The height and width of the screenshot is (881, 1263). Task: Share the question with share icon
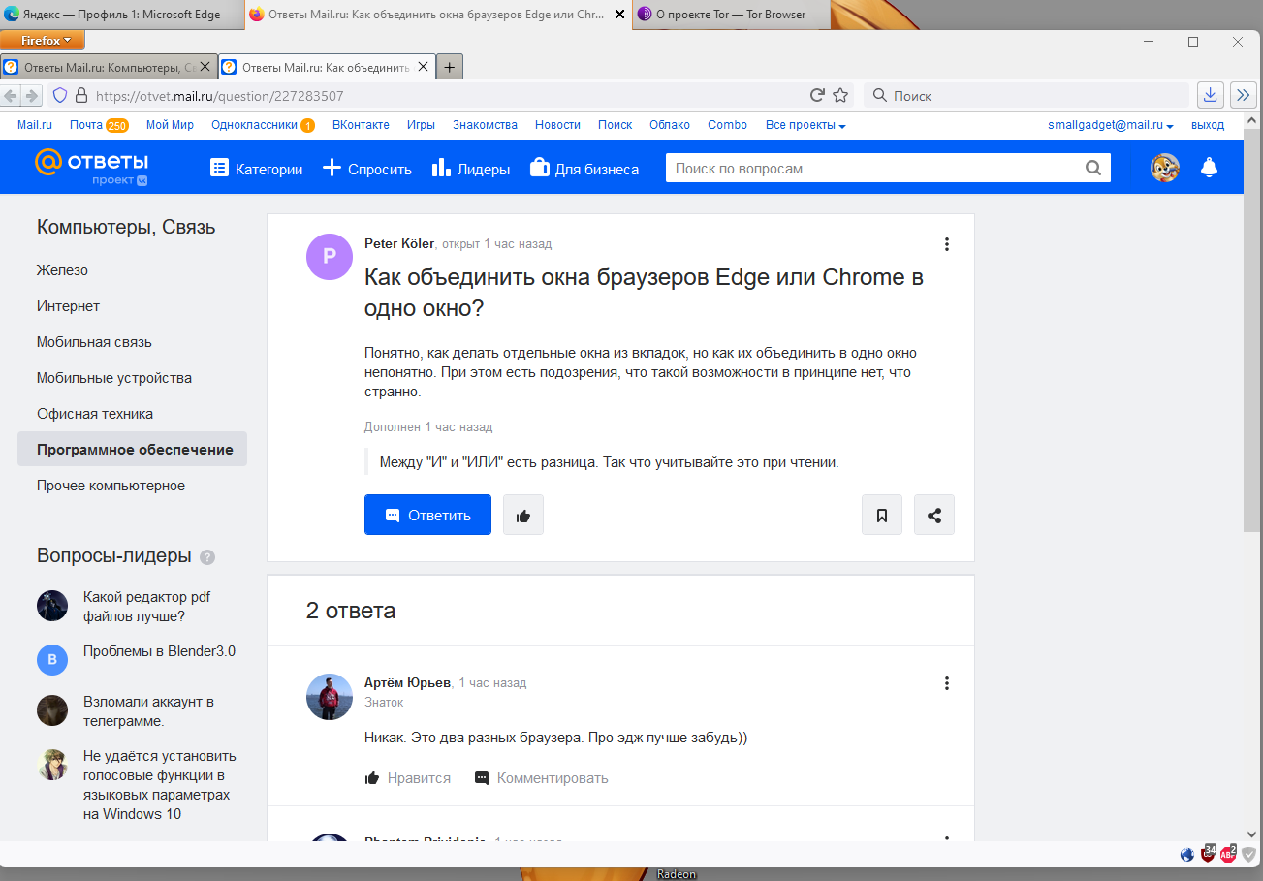click(x=934, y=515)
